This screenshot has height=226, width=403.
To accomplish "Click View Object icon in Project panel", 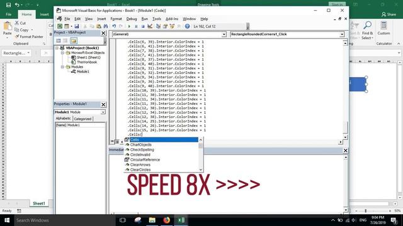I will point(65,41).
